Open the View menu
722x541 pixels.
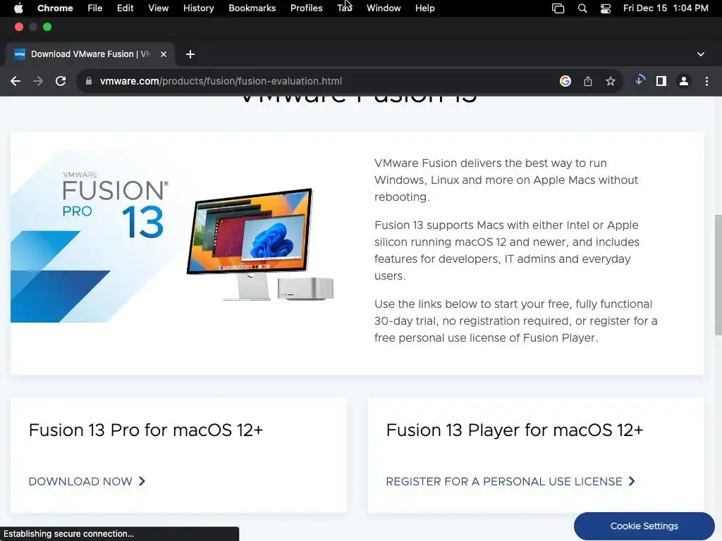click(158, 8)
